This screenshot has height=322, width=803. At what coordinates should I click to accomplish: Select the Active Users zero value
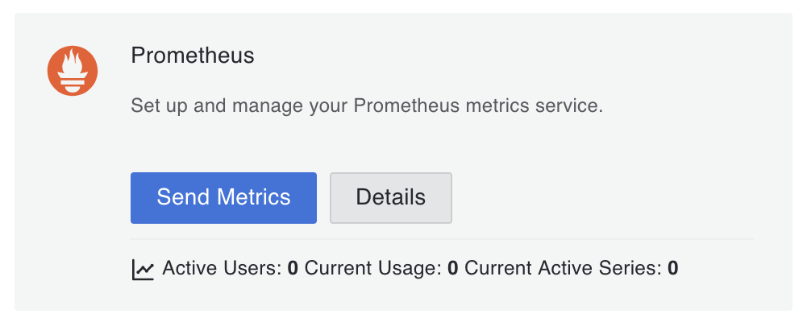[293, 268]
